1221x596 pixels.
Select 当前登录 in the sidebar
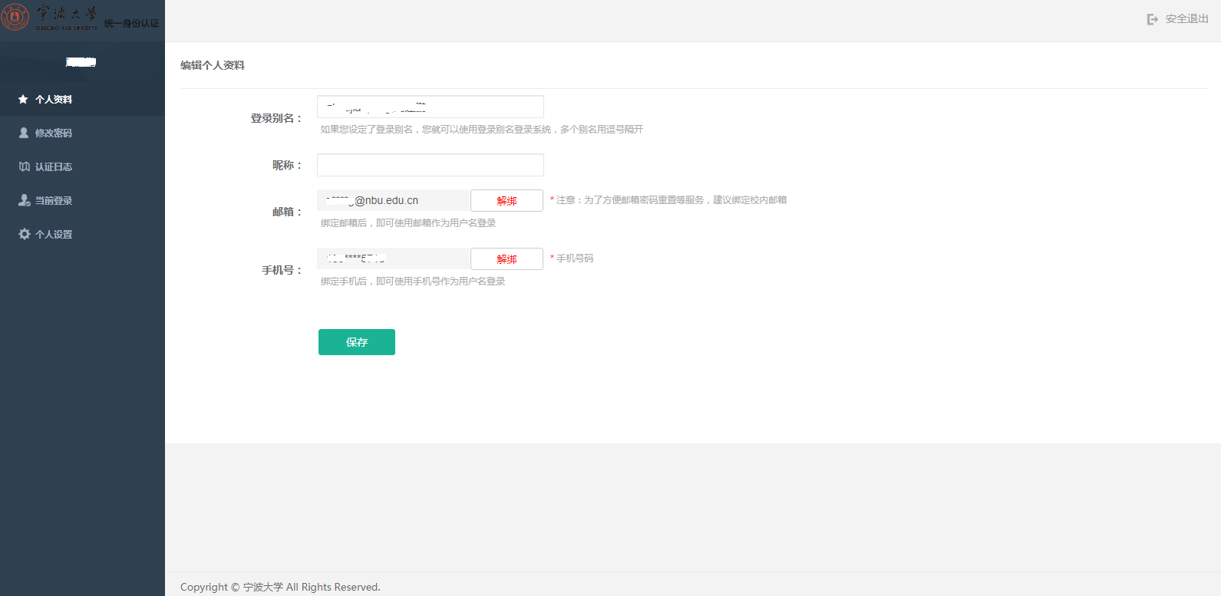point(54,201)
